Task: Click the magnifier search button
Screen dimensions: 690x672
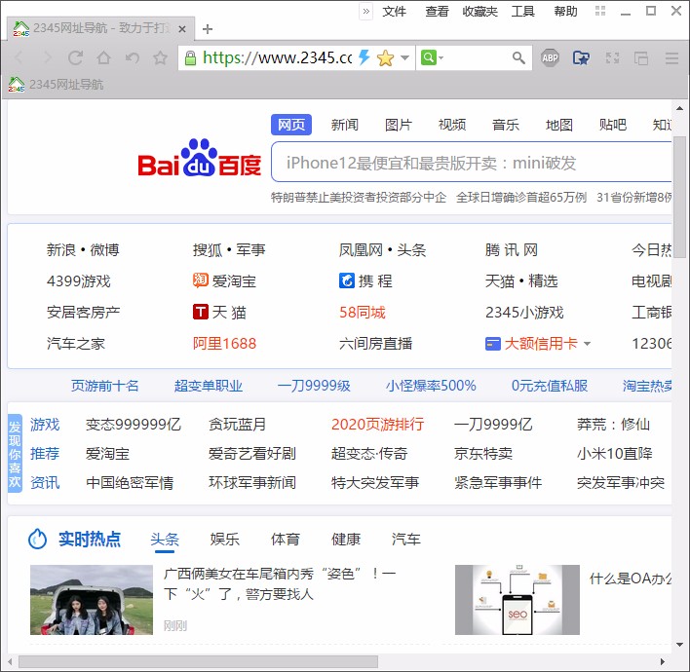Action: coord(518,57)
